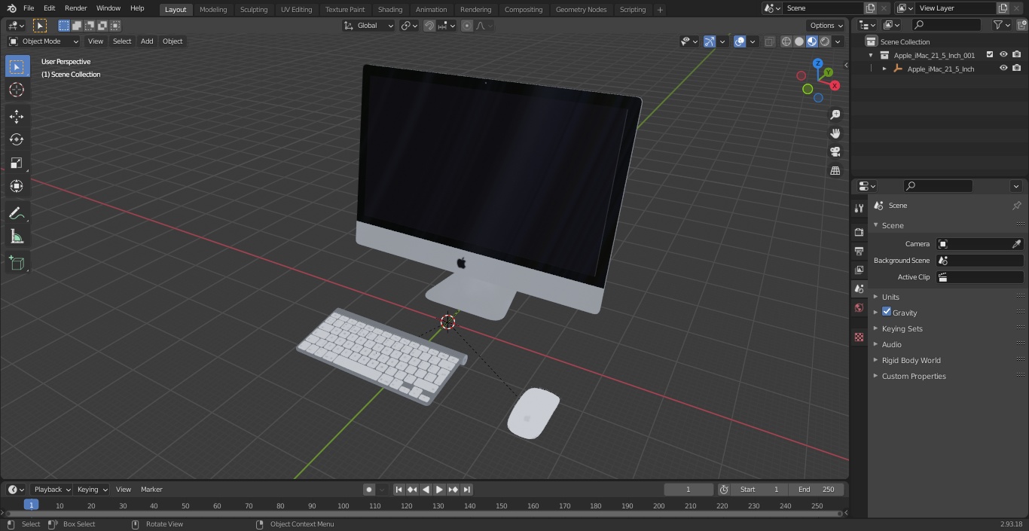Image resolution: width=1029 pixels, height=531 pixels.
Task: Hide Apple_iMac_21_5_Inch object with eye icon
Action: (x=1003, y=69)
